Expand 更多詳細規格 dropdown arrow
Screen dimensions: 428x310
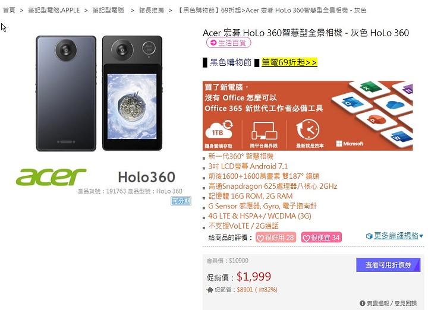pyautogui.click(x=421, y=236)
